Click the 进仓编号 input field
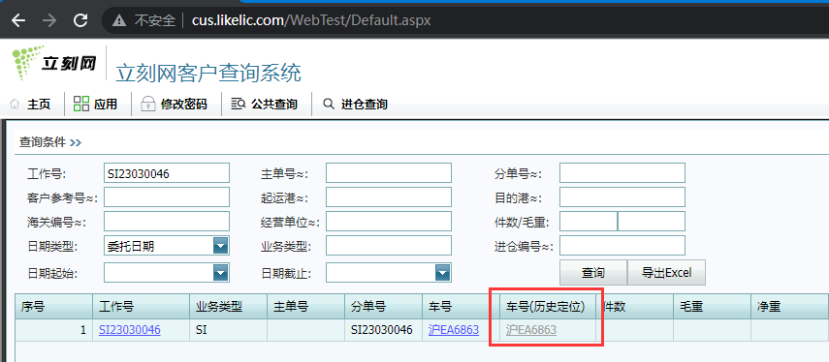The height and width of the screenshot is (362, 829). pyautogui.click(x=622, y=246)
